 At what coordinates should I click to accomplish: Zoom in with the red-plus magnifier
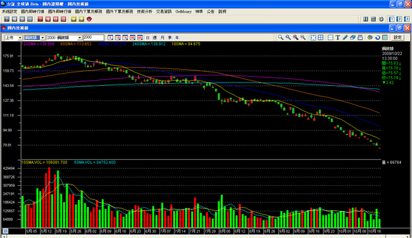coord(295,37)
